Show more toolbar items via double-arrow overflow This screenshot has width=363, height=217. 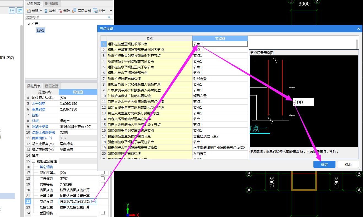coord(111,11)
